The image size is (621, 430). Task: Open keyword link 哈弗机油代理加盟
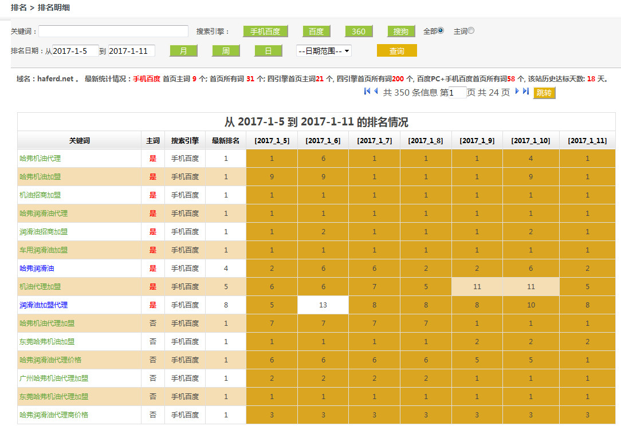(x=47, y=323)
